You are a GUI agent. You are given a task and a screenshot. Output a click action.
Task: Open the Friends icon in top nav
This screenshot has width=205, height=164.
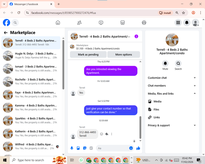(x=80, y=23)
